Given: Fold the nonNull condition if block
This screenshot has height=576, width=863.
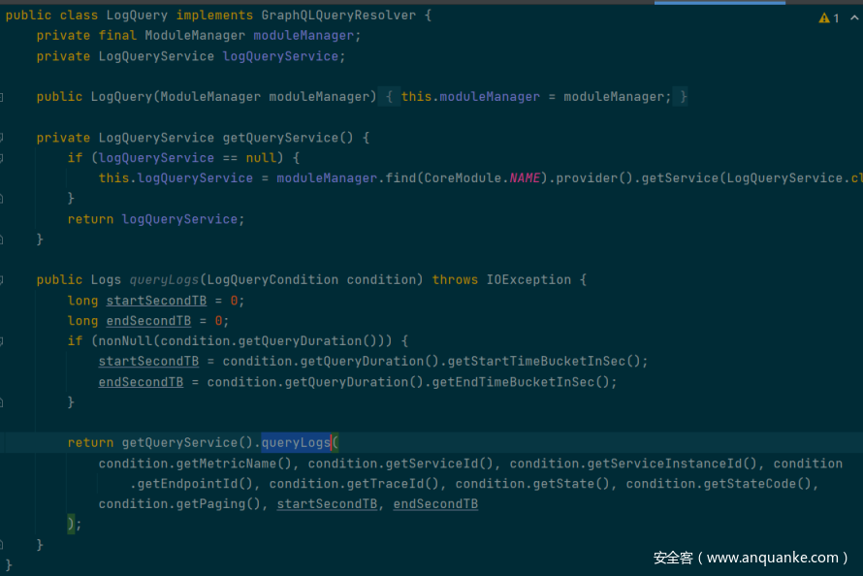Looking at the screenshot, I should (2, 341).
